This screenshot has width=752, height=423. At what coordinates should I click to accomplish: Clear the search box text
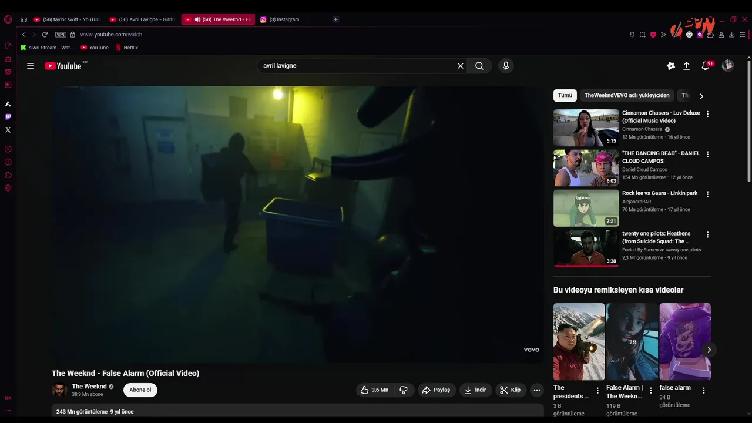[x=461, y=66]
